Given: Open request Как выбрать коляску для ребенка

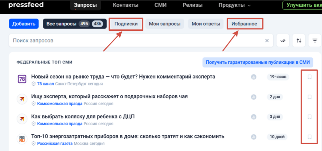Looking at the screenshot, I should click(83, 116).
